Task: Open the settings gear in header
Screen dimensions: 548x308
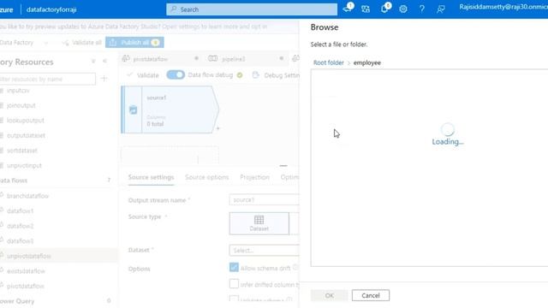Action: (x=403, y=9)
